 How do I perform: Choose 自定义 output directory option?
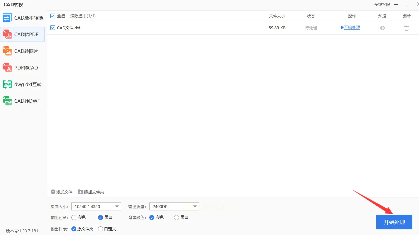click(100, 229)
